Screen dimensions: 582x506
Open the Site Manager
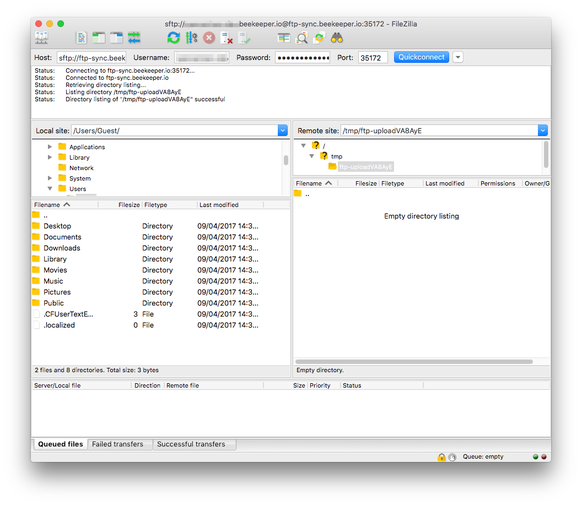41,37
